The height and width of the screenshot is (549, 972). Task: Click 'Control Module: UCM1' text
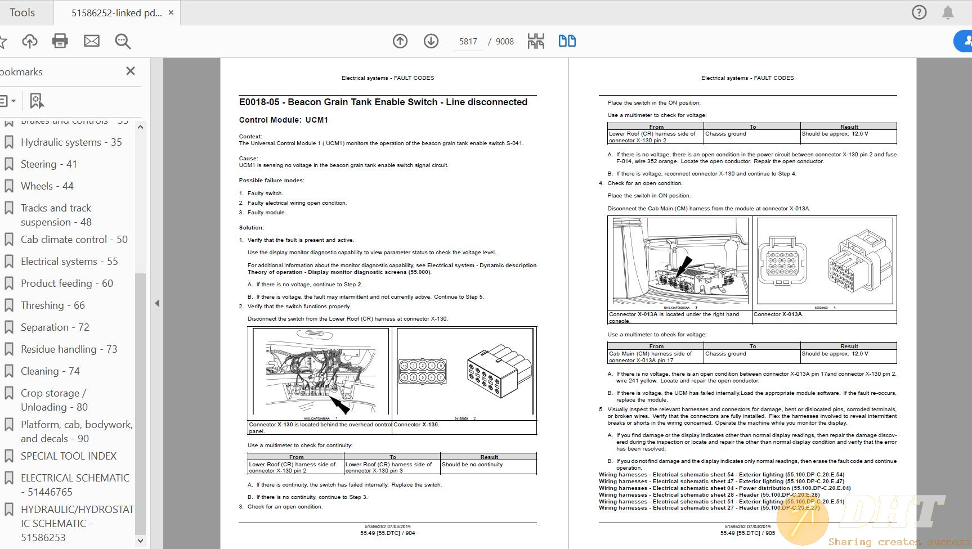click(x=283, y=120)
